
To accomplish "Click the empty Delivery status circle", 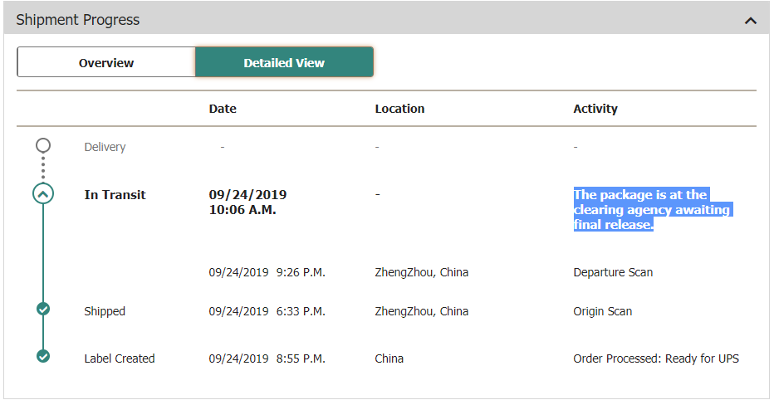I will tap(43, 146).
